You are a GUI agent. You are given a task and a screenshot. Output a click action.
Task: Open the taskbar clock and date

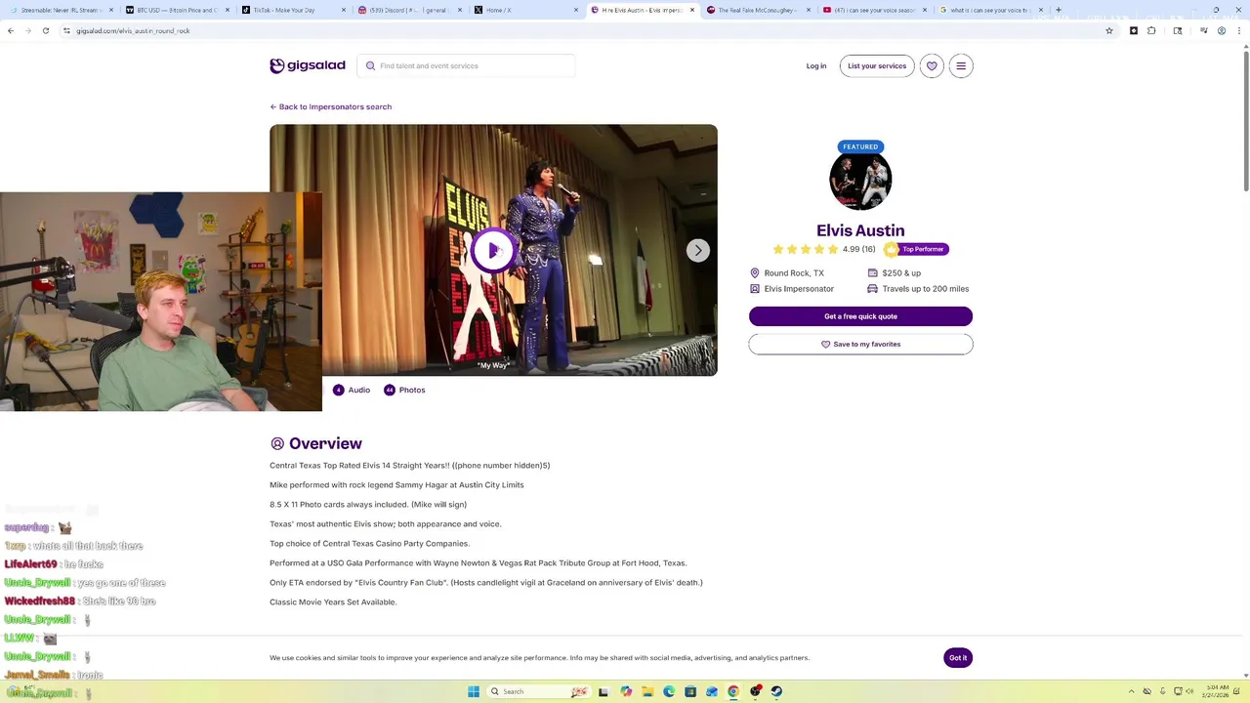click(x=1217, y=691)
